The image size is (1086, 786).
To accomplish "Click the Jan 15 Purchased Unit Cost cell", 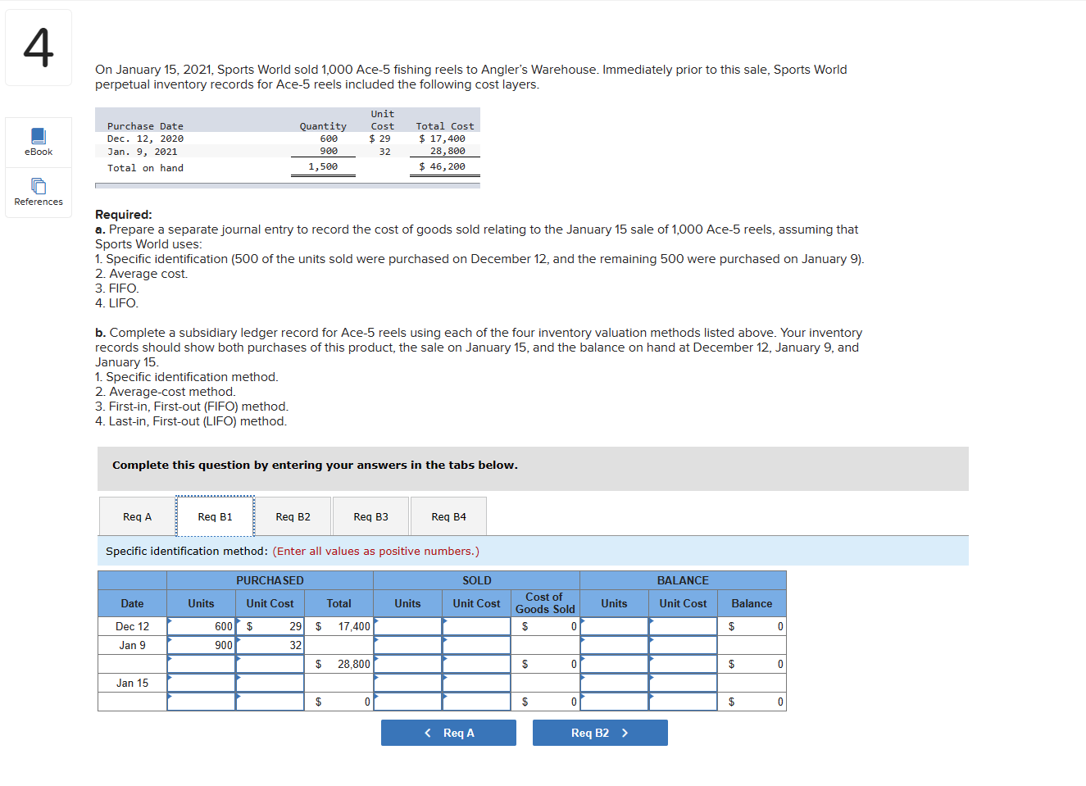I will click(x=270, y=683).
